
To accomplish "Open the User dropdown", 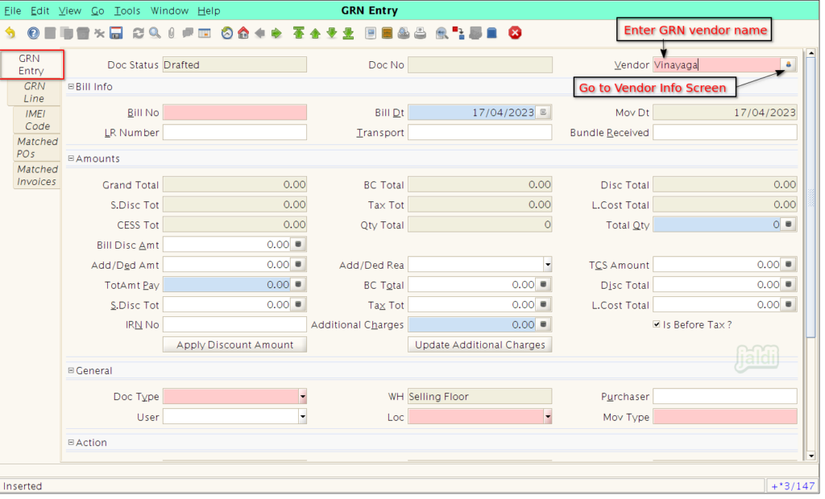I will [303, 417].
